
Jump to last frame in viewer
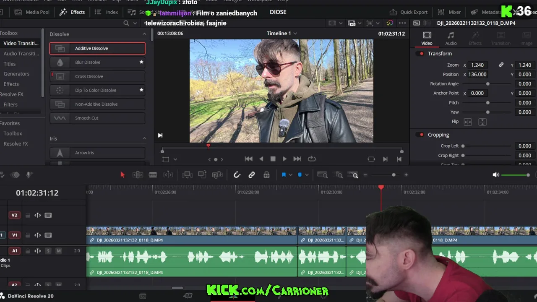pyautogui.click(x=297, y=159)
